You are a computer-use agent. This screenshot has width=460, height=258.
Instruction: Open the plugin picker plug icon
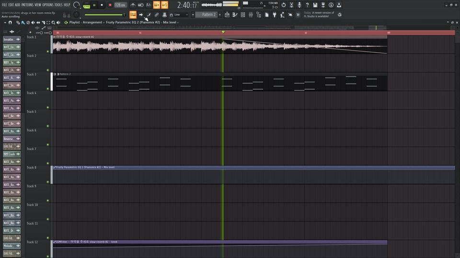[275, 15]
